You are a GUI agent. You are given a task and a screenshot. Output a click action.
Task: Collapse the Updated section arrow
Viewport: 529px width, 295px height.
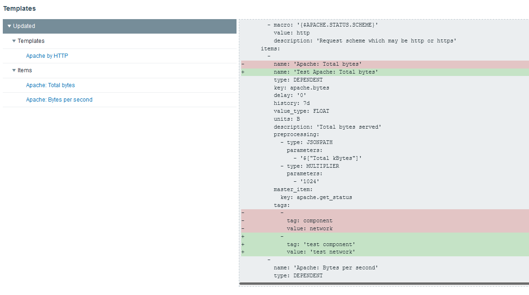click(9, 26)
